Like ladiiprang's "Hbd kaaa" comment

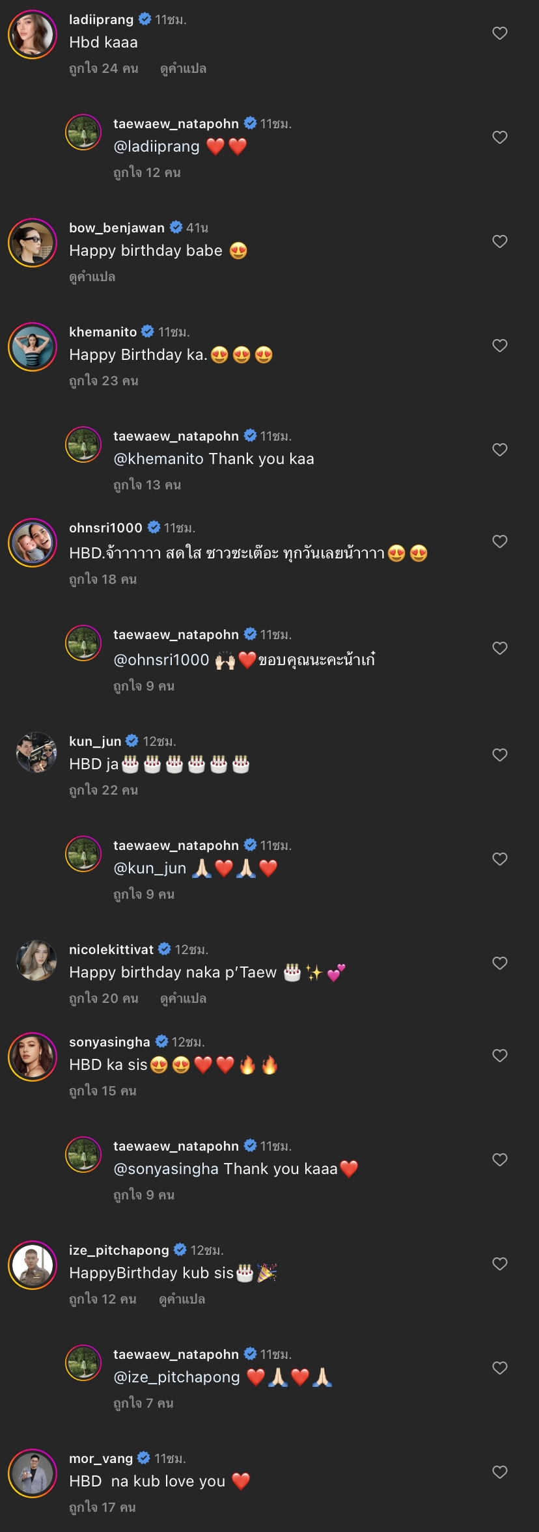click(499, 33)
